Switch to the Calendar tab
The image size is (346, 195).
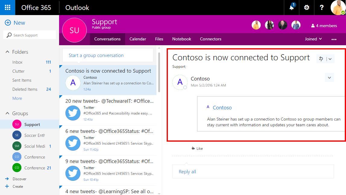[138, 39]
